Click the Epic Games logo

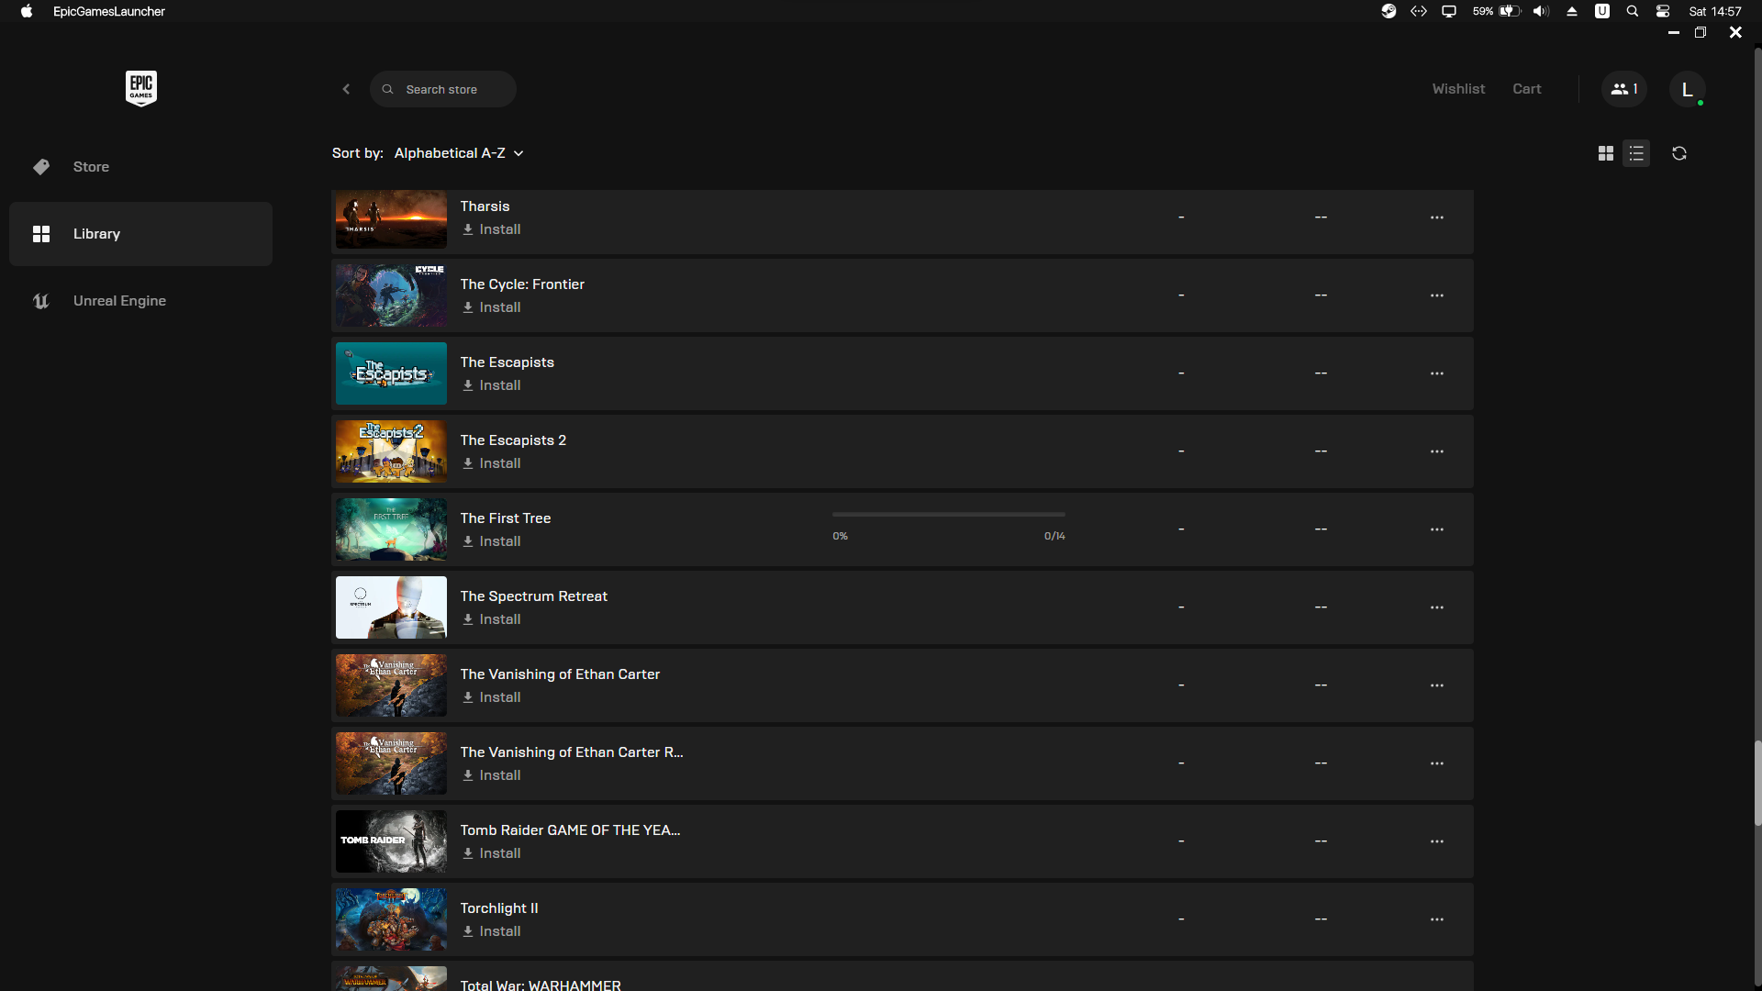click(140, 88)
